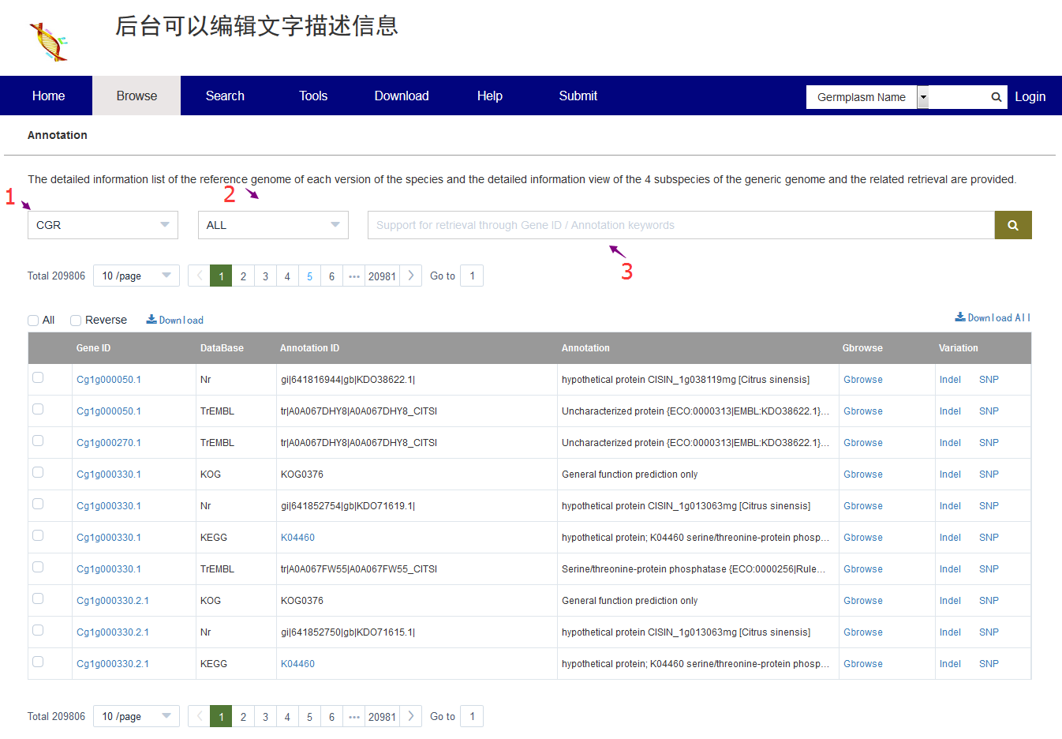Toggle the Reverse checkbox
1062x739 pixels.
coord(76,321)
